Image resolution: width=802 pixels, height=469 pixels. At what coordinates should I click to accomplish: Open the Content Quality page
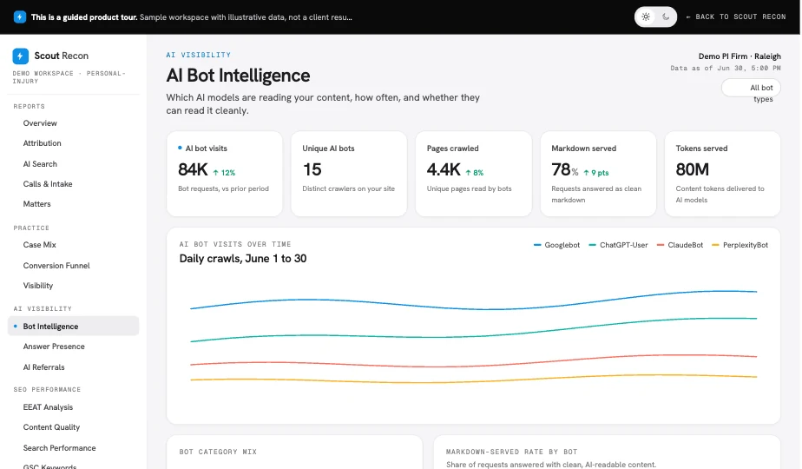[x=51, y=427]
